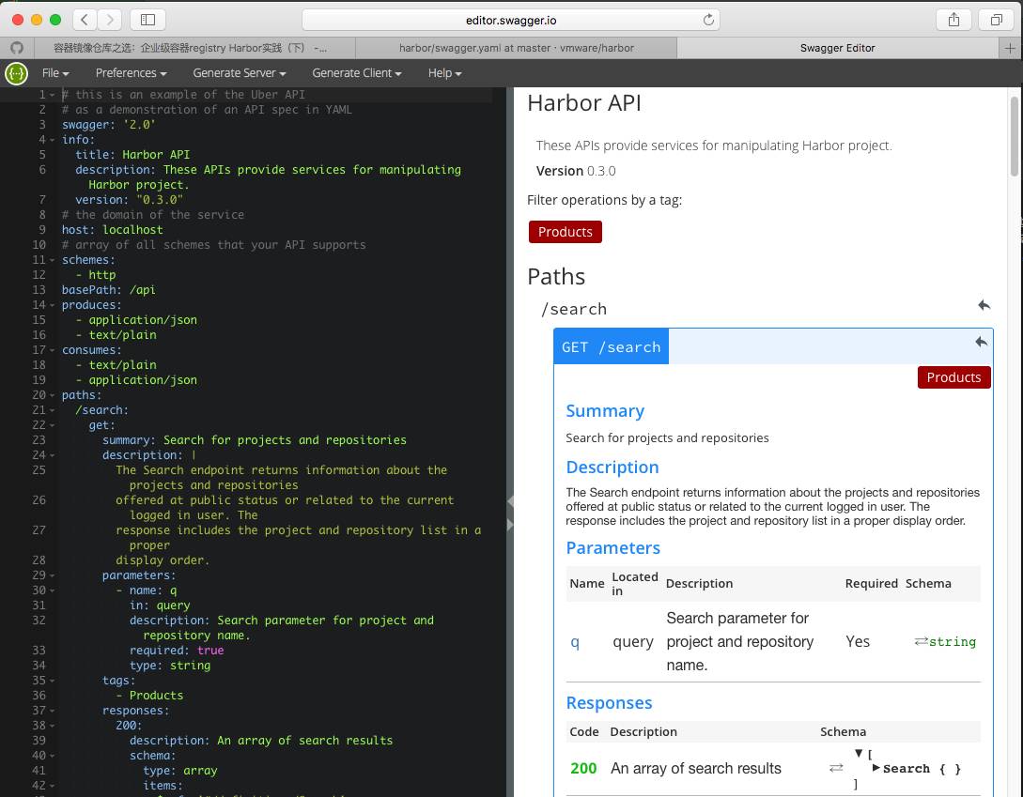The image size is (1023, 797).
Task: Reload the page with refresh icon
Action: tap(708, 21)
